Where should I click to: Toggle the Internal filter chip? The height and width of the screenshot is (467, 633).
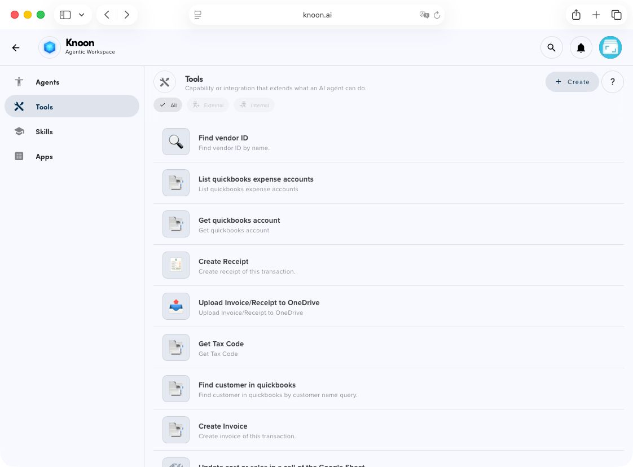[254, 105]
